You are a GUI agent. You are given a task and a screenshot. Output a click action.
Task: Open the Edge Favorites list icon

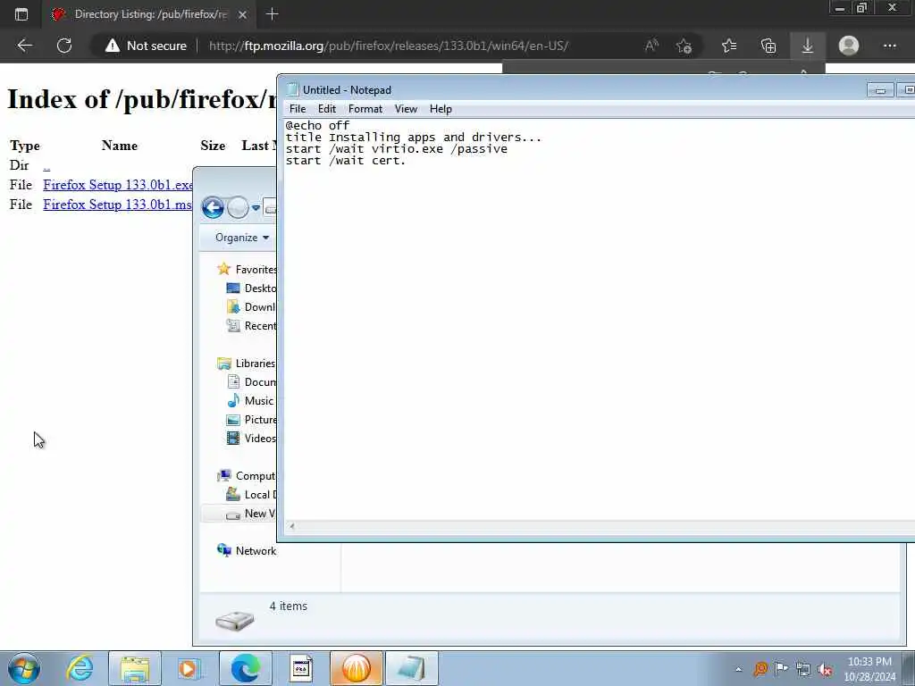click(x=729, y=46)
